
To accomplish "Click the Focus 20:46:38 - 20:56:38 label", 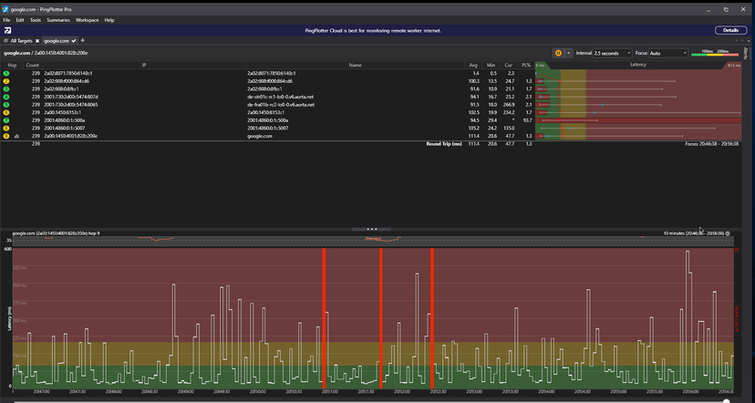I will [711, 143].
